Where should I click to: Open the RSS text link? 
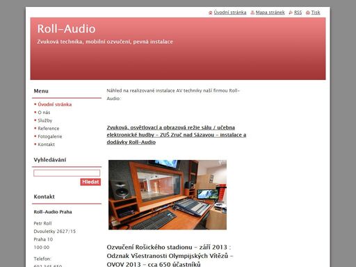(298, 13)
